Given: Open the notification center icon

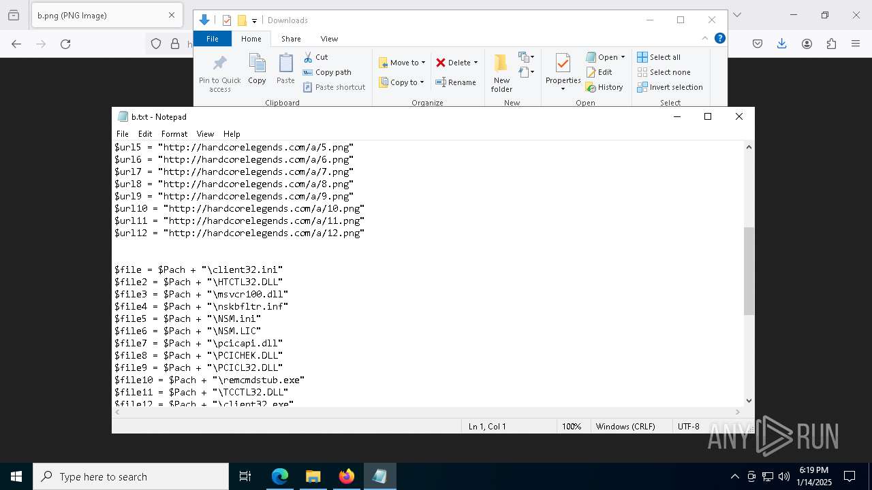Looking at the screenshot, I should (x=850, y=476).
